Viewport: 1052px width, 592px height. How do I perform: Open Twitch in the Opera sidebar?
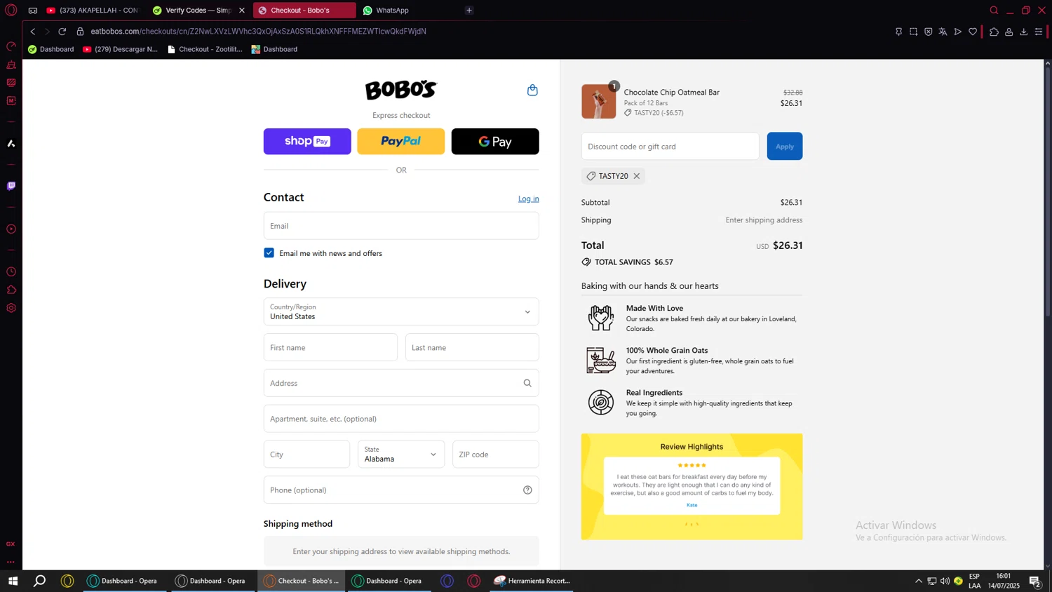(11, 186)
